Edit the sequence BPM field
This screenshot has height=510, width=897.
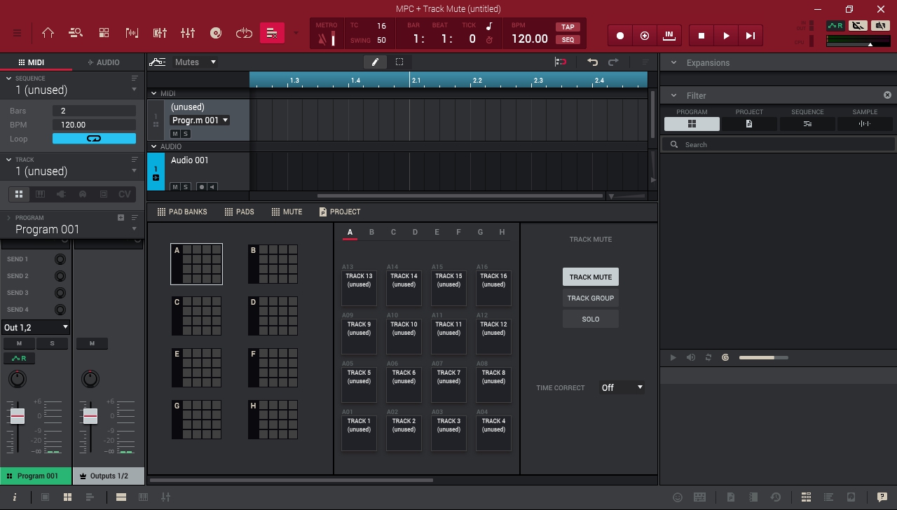[x=94, y=125]
